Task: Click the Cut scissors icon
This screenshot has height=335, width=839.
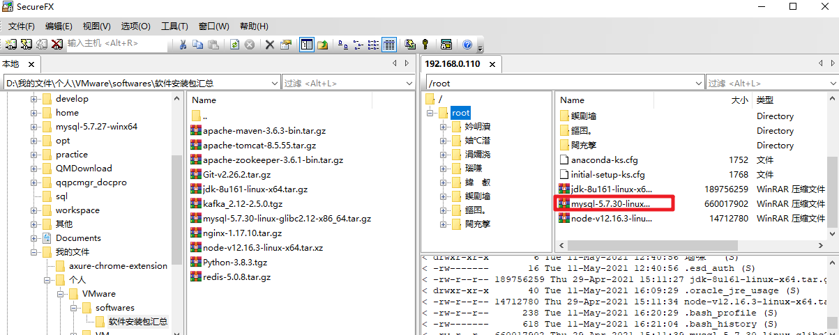Action: tap(183, 45)
